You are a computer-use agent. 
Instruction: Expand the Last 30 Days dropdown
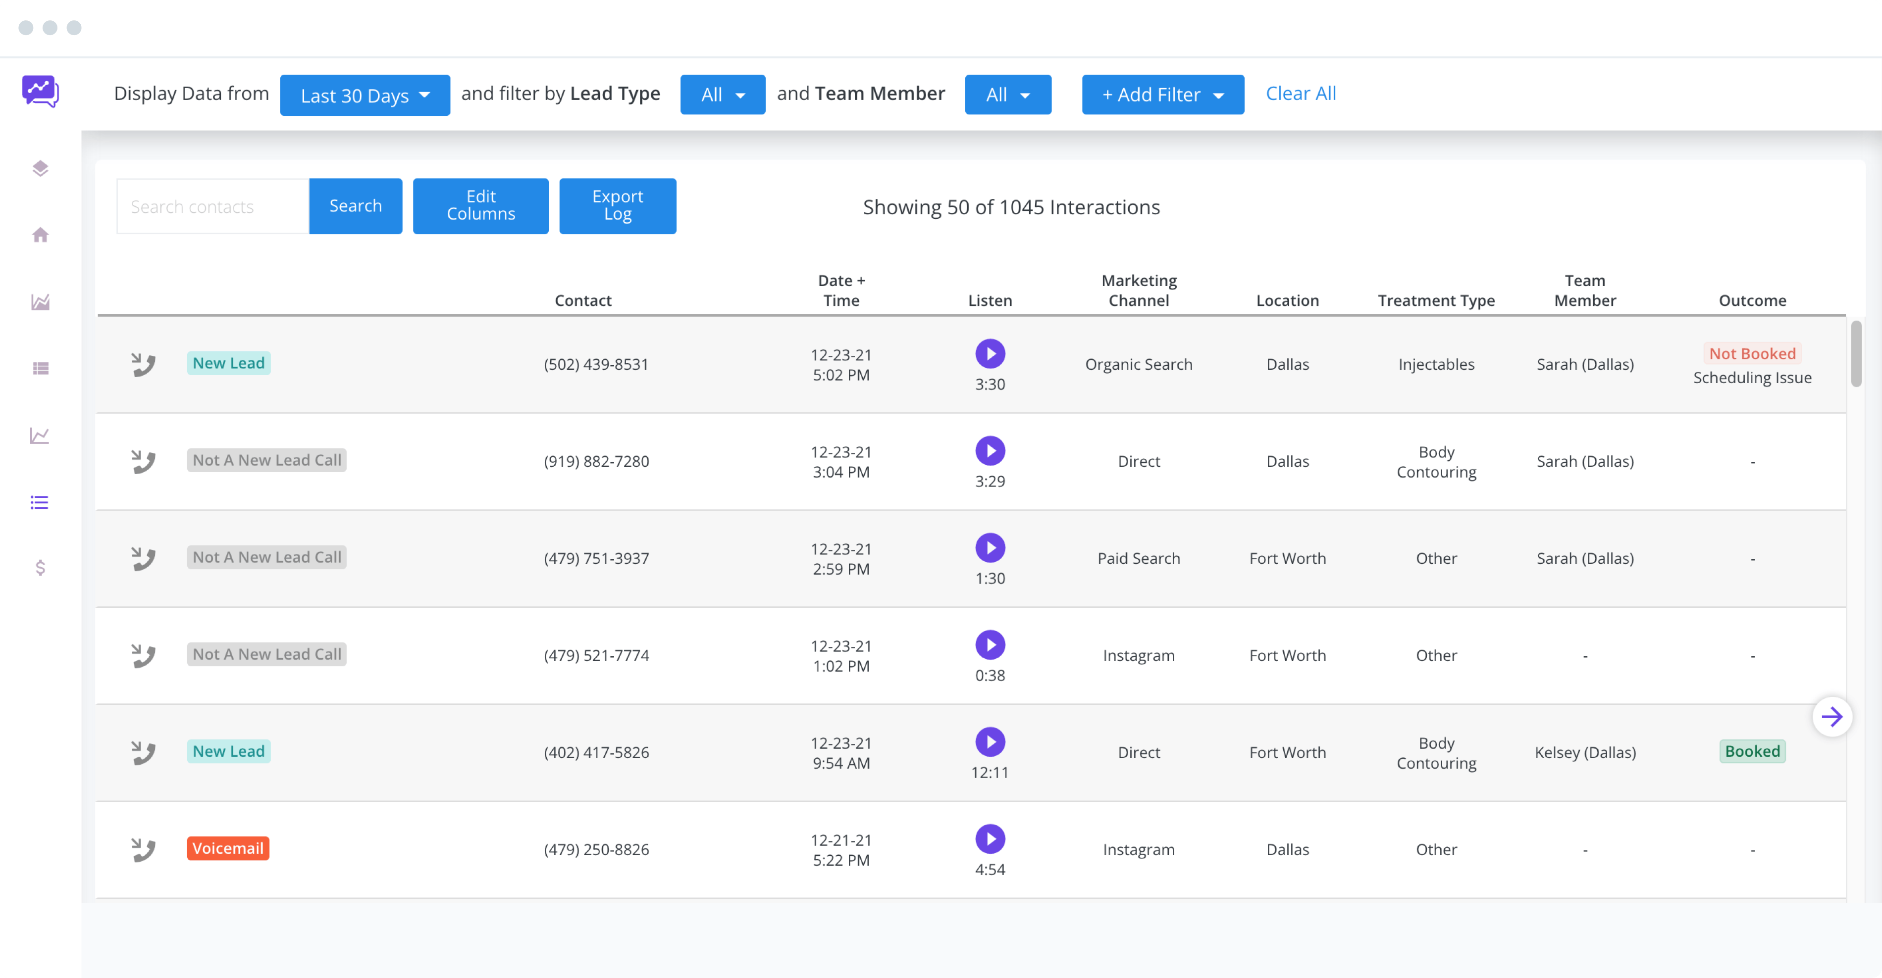pyautogui.click(x=365, y=95)
